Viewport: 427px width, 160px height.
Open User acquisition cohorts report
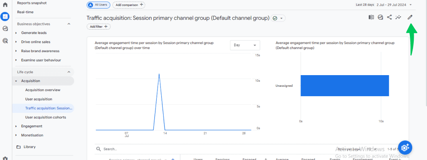click(x=46, y=117)
